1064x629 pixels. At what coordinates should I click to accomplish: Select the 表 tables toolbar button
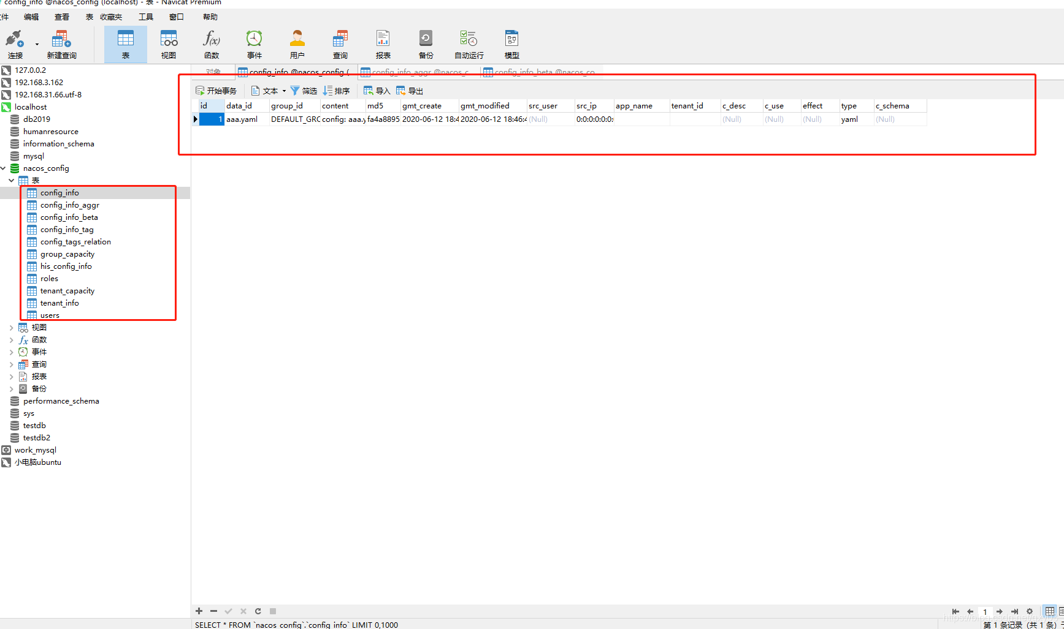click(126, 45)
